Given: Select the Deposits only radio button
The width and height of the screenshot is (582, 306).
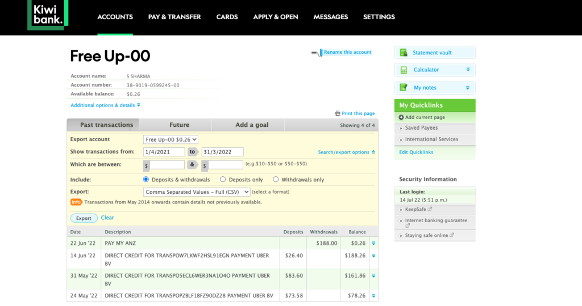Looking at the screenshot, I should [230, 180].
